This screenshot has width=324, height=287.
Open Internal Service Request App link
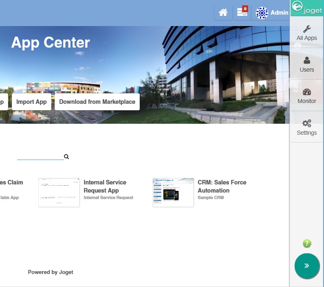(105, 186)
